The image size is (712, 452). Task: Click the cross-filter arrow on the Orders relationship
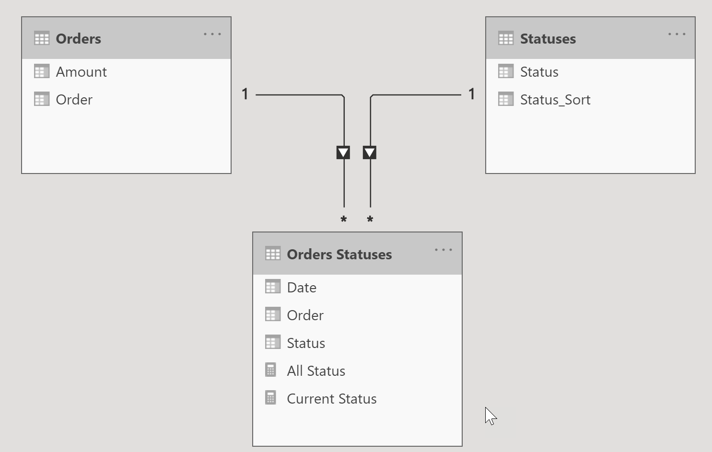tap(344, 152)
